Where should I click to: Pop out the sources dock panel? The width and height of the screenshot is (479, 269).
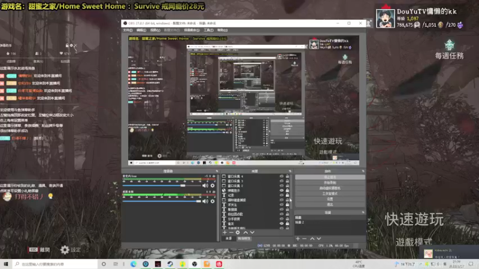(x=290, y=171)
